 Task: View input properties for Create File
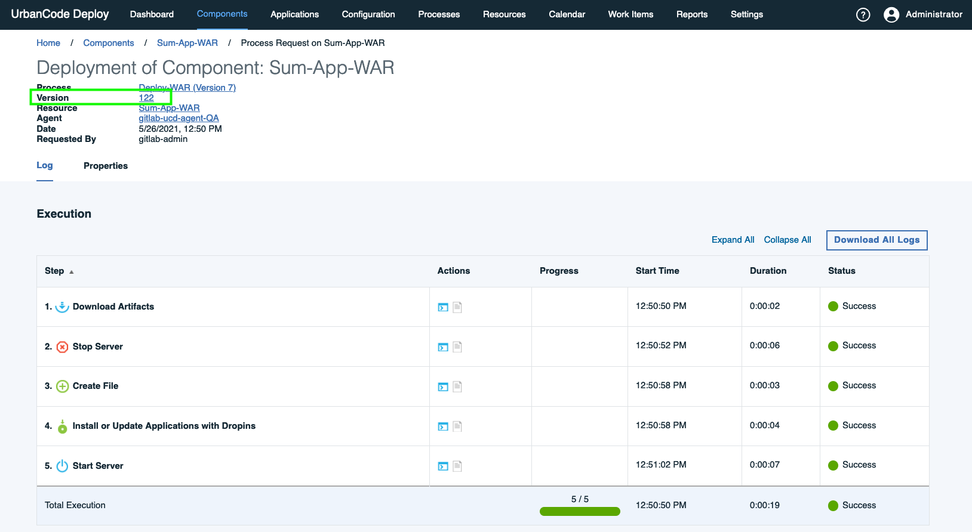coord(457,386)
